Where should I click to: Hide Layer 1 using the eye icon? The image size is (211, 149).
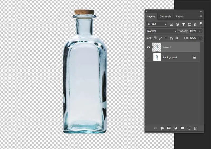tap(148, 47)
